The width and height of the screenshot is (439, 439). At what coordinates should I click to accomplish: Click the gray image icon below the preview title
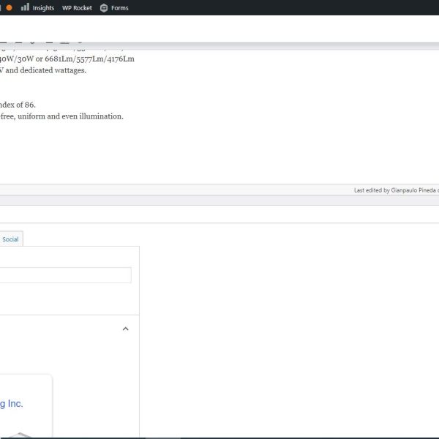(x=18, y=435)
